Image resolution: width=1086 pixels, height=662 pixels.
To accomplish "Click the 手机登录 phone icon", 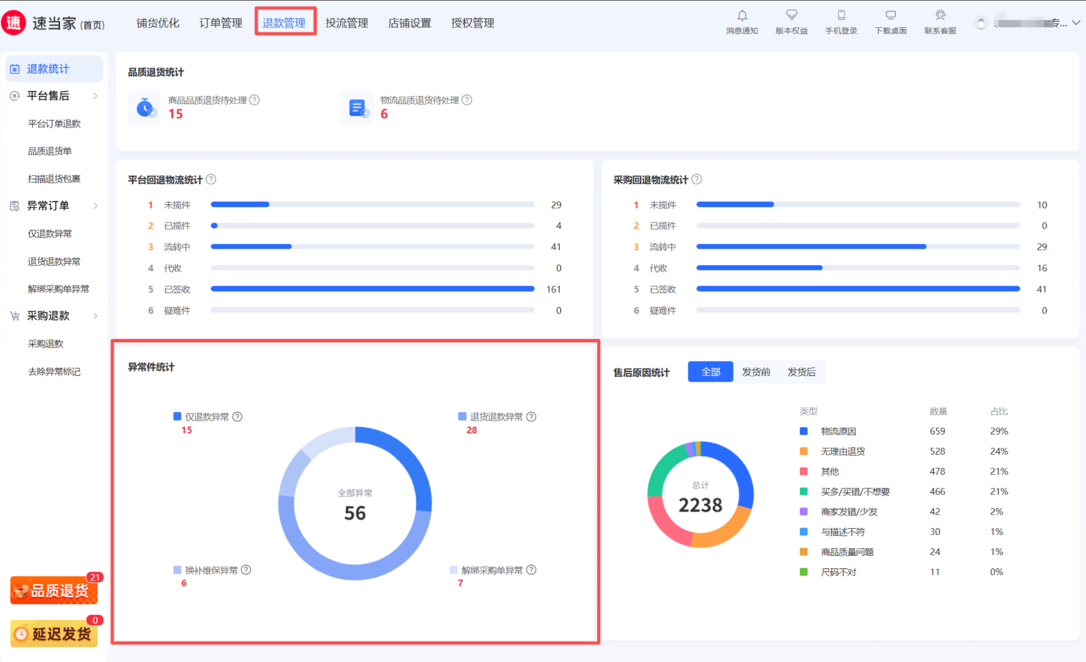I will point(841,16).
